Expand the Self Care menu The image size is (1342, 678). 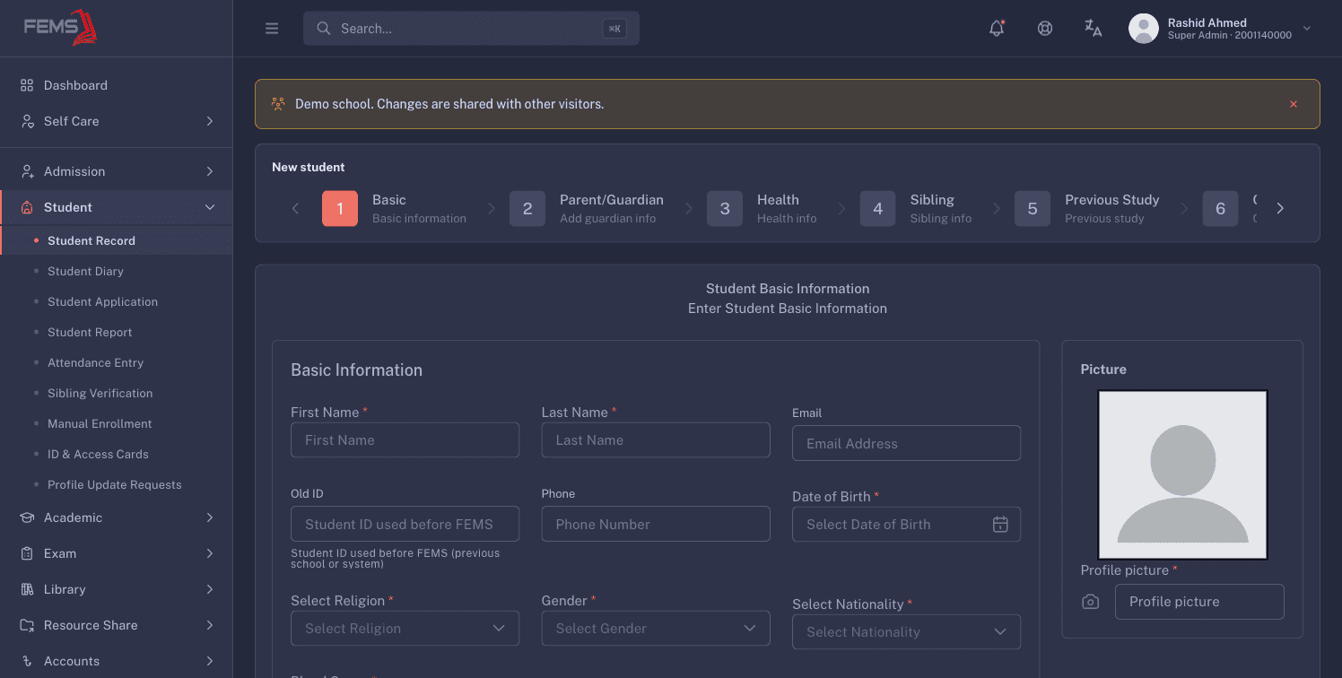(116, 121)
